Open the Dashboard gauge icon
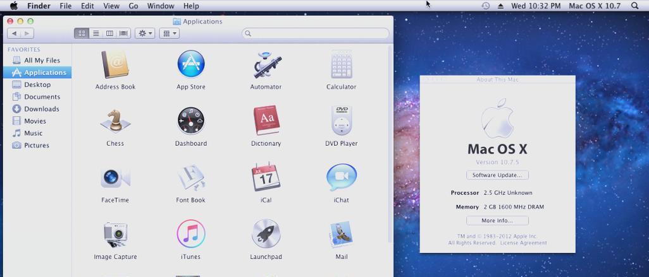The width and height of the screenshot is (649, 277). click(191, 121)
